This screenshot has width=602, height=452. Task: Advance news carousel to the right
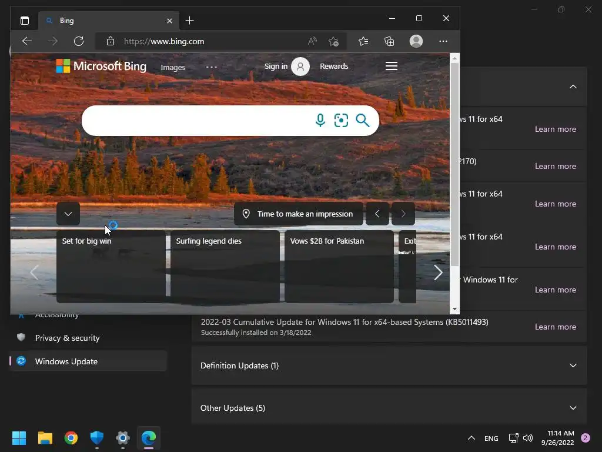[x=438, y=272]
